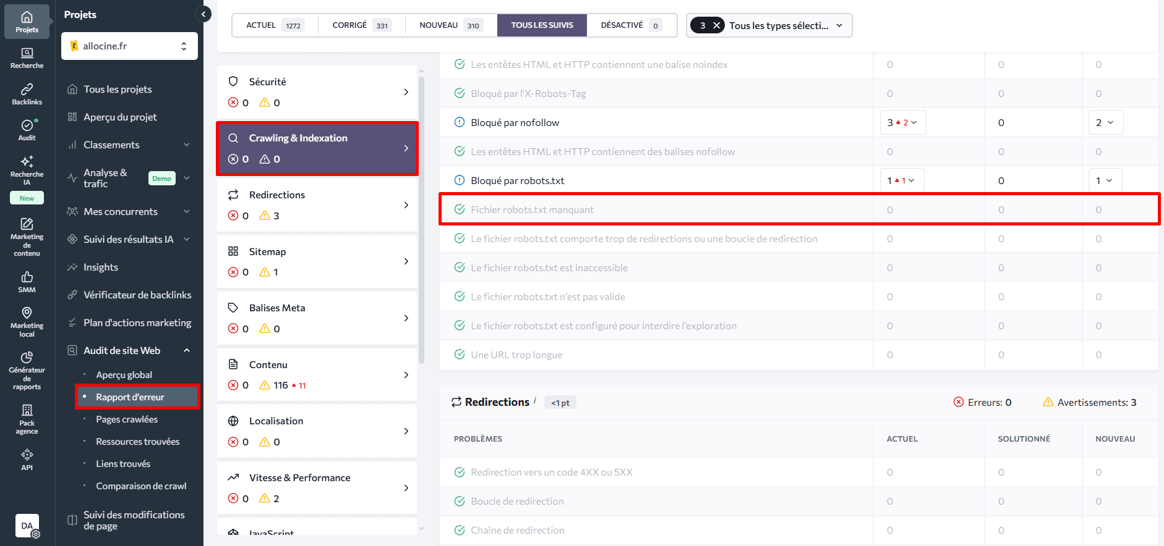1164x546 pixels.
Task: Click info icon beside Bloqué par nofollow
Action: coord(460,122)
